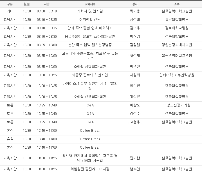This screenshot has width=202, height=172.
Task: Select 흔한 국소 압박 말초신경병증 title
Action: [x=90, y=45]
